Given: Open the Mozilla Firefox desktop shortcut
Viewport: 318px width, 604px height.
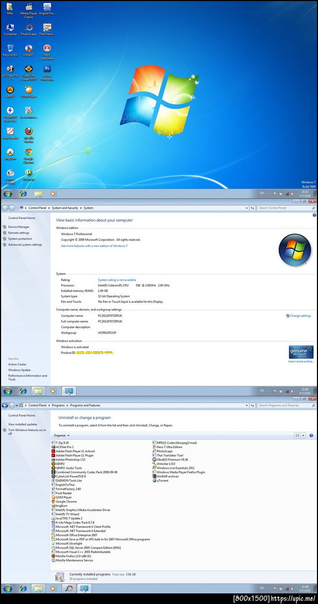Looking at the screenshot, I should click(29, 135).
